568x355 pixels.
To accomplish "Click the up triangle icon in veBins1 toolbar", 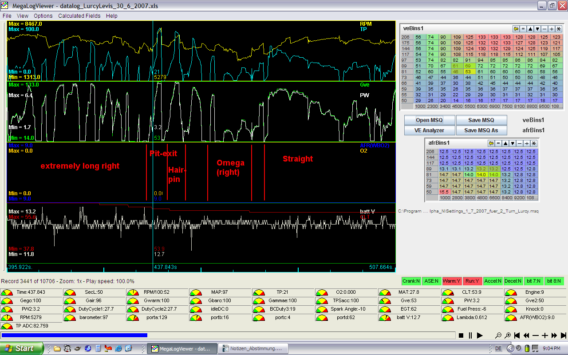I will (x=530, y=28).
